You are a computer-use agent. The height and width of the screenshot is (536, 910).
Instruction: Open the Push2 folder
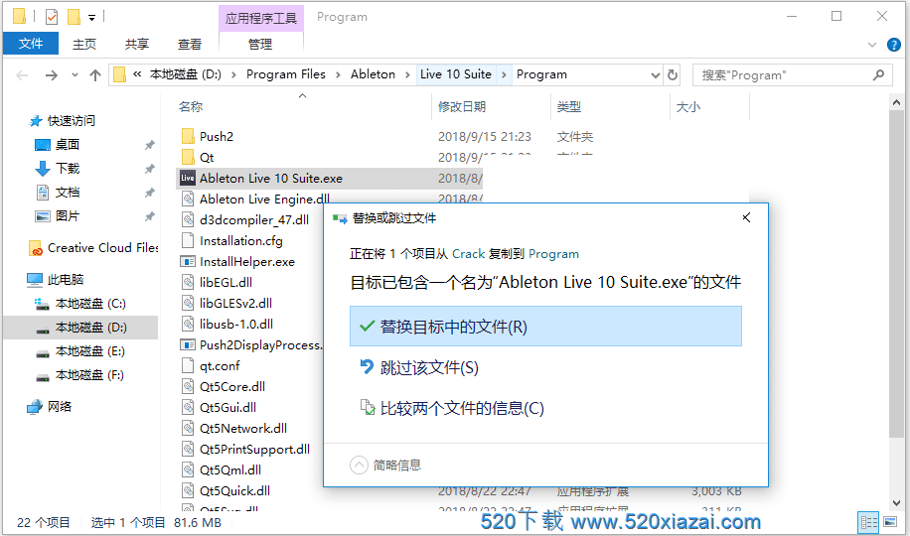pyautogui.click(x=216, y=136)
